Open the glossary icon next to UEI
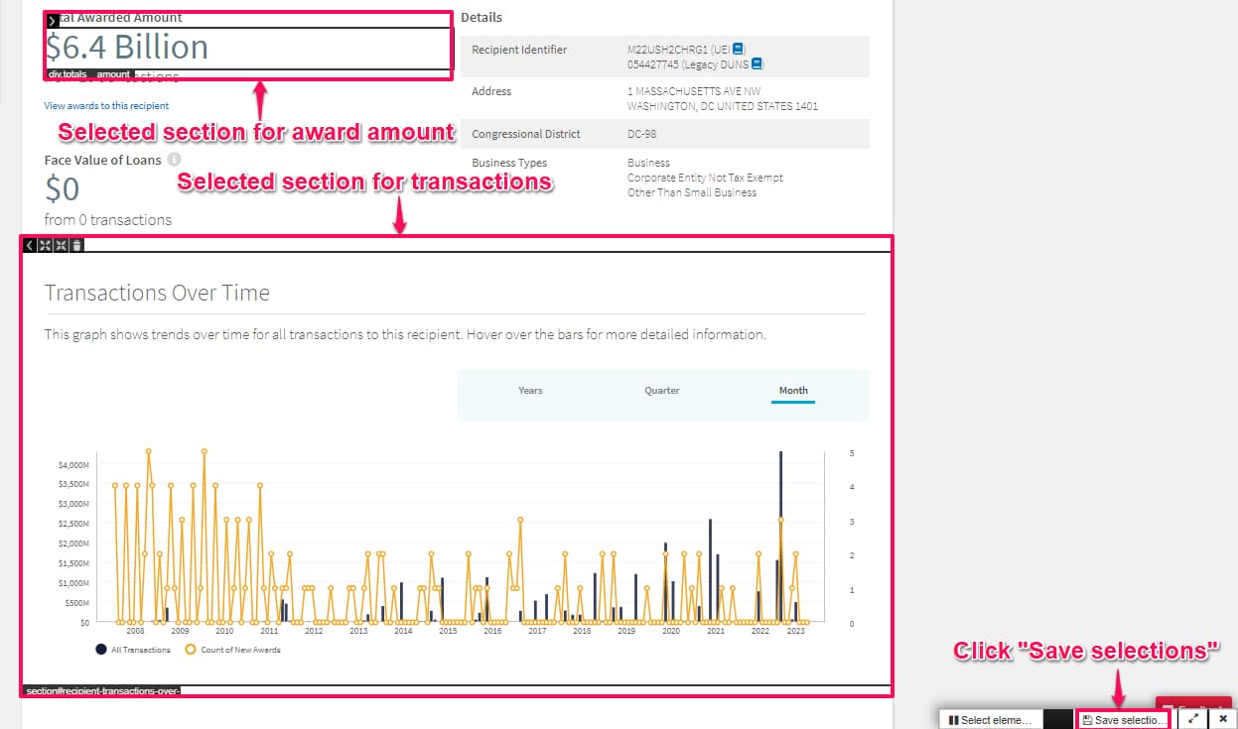Screen dimensions: 1238x729 (738, 49)
